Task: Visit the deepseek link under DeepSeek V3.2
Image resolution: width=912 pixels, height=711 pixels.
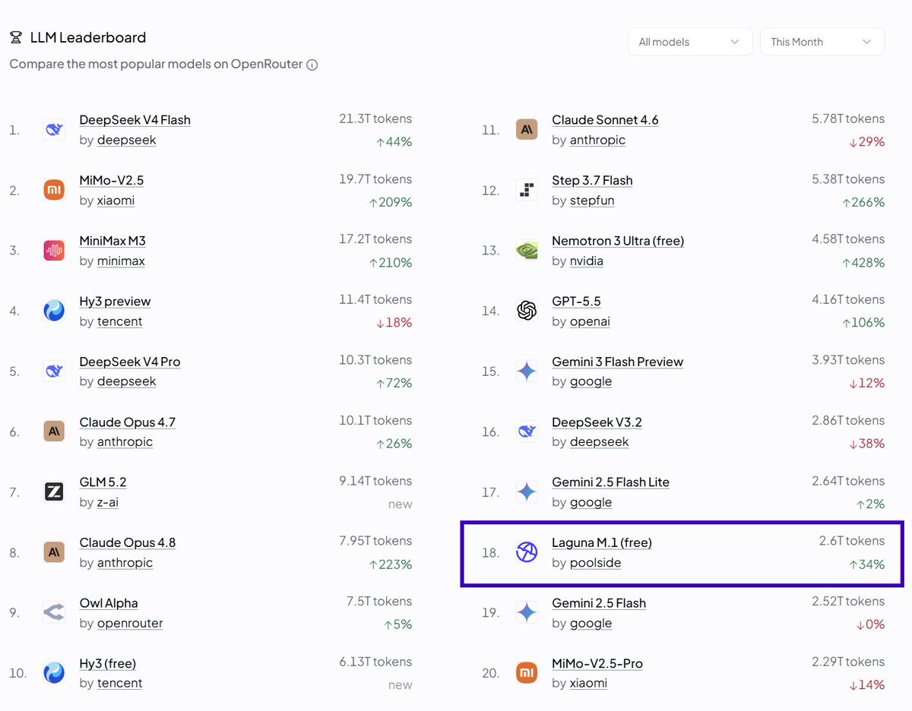Action: click(599, 441)
